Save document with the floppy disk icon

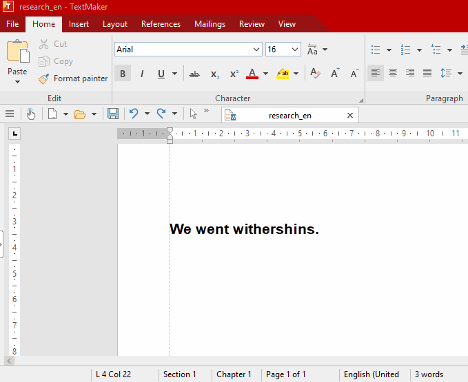coord(113,114)
